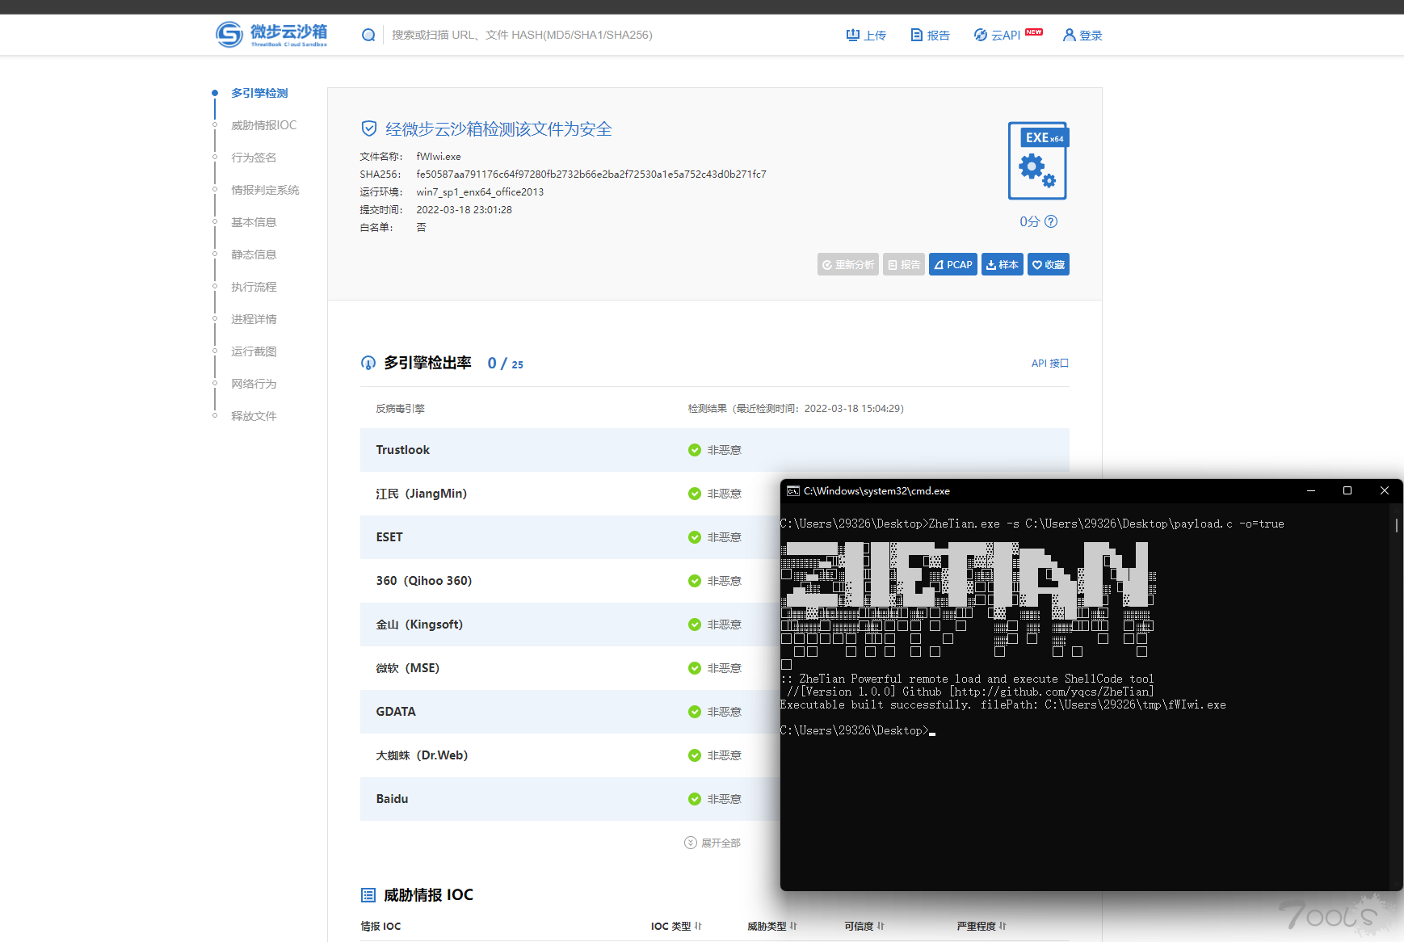Click the search magnifier icon
Image resolution: width=1404 pixels, height=942 pixels.
pos(368,35)
